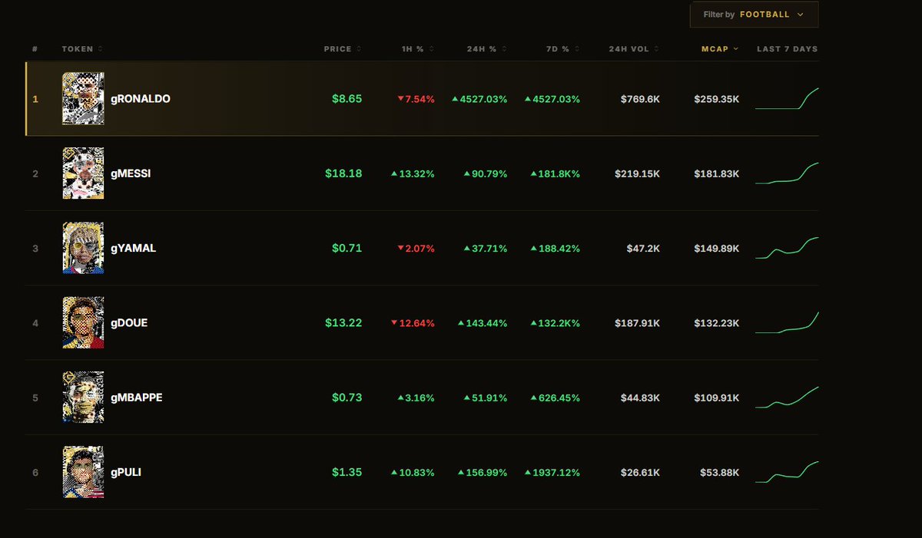Click gDOUE 24H change 143.44%
The width and height of the screenshot is (922, 538).
[483, 323]
